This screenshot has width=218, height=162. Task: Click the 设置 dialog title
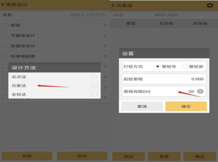pos(128,54)
